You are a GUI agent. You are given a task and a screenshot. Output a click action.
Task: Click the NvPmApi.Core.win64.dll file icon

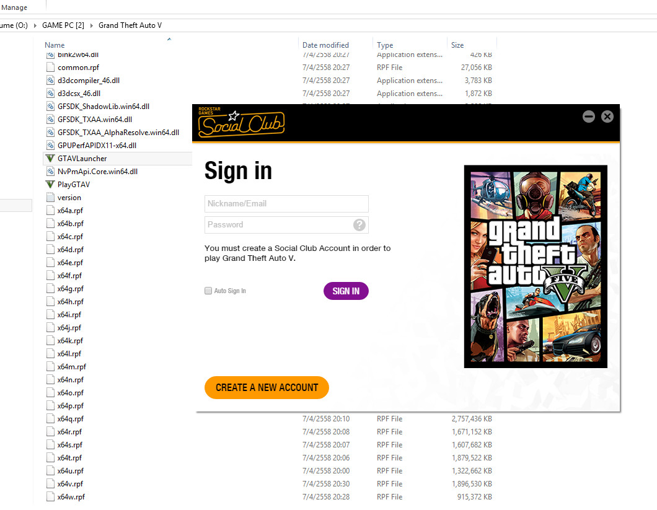point(50,172)
